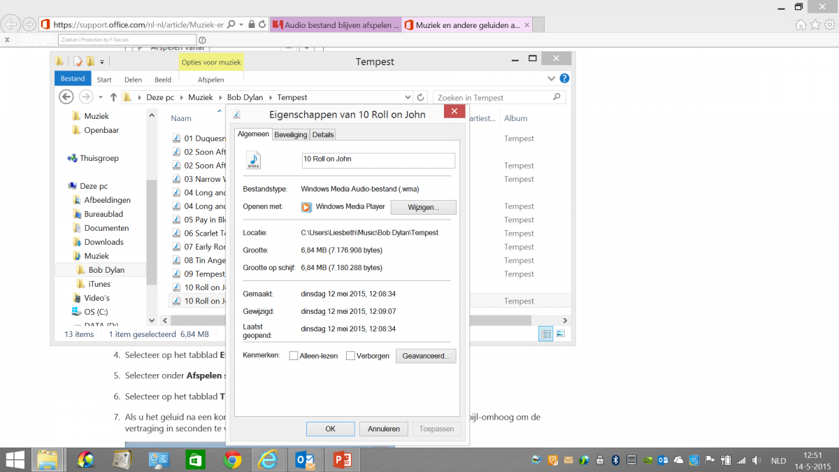Open iTunes folder in navigation pane
This screenshot has width=839, height=472.
[x=99, y=284]
